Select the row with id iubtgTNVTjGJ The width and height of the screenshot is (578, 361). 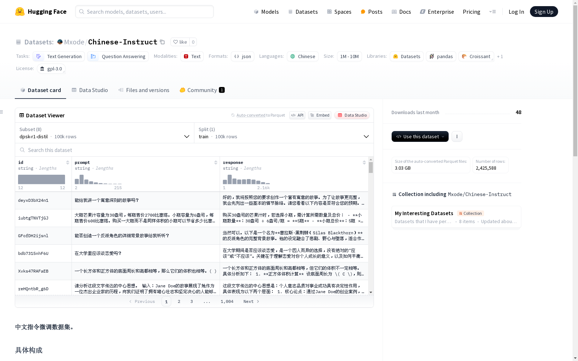(x=191, y=218)
